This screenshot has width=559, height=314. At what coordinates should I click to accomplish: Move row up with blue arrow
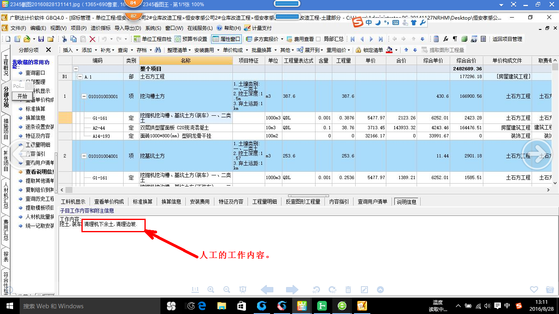[406, 50]
